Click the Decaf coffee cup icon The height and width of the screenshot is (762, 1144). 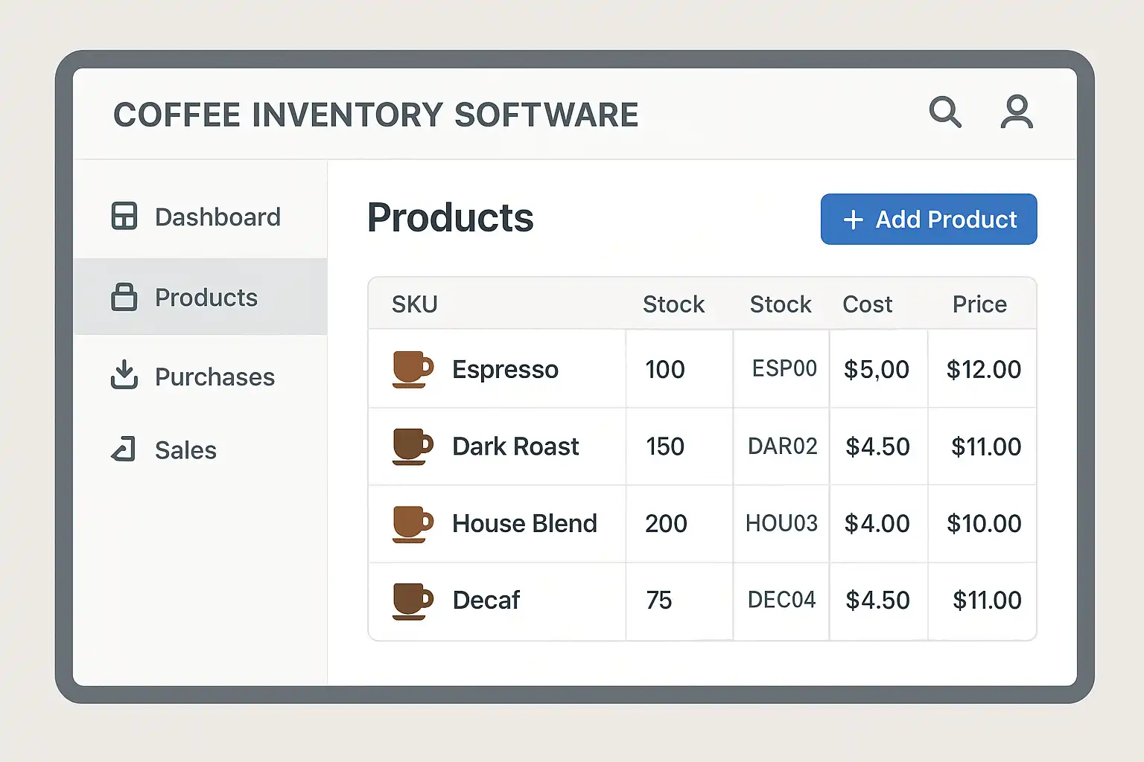click(412, 601)
